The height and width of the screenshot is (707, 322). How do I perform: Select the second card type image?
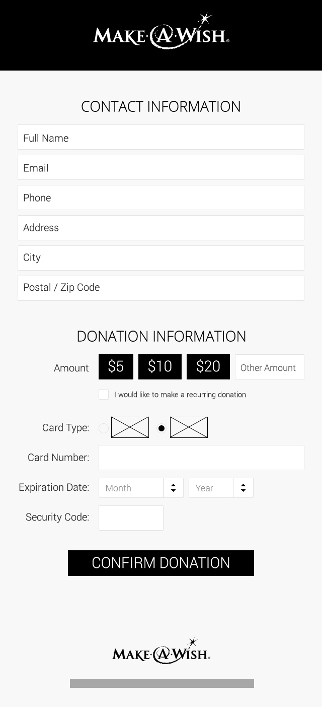[x=189, y=427]
